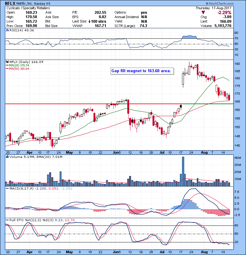Click the company name Netflix, Inc.
This screenshot has width=246, height=255.
tap(25, 3)
